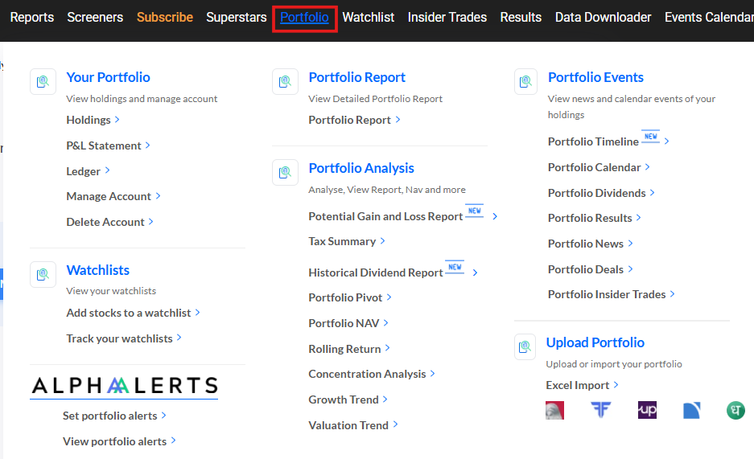Open Set portfolio alerts
The image size is (754, 459).
[x=110, y=416]
